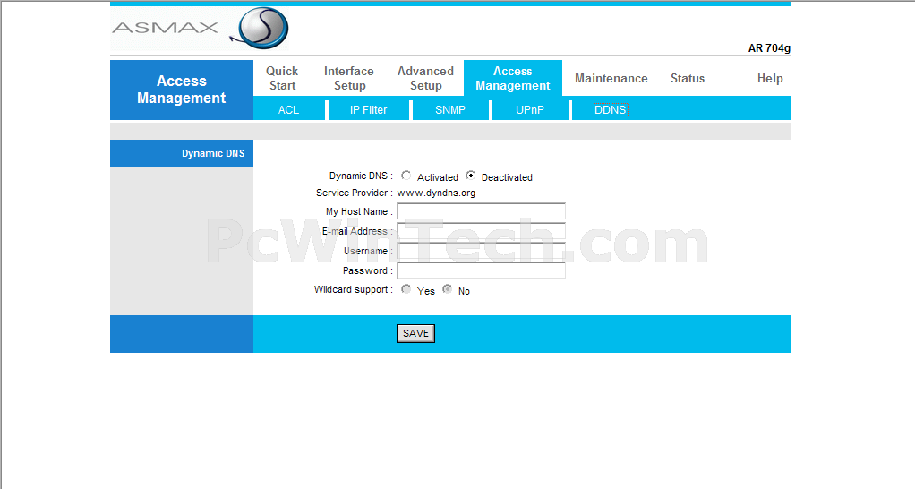Click the AR 704g model label
The width and height of the screenshot is (915, 489).
pos(769,47)
